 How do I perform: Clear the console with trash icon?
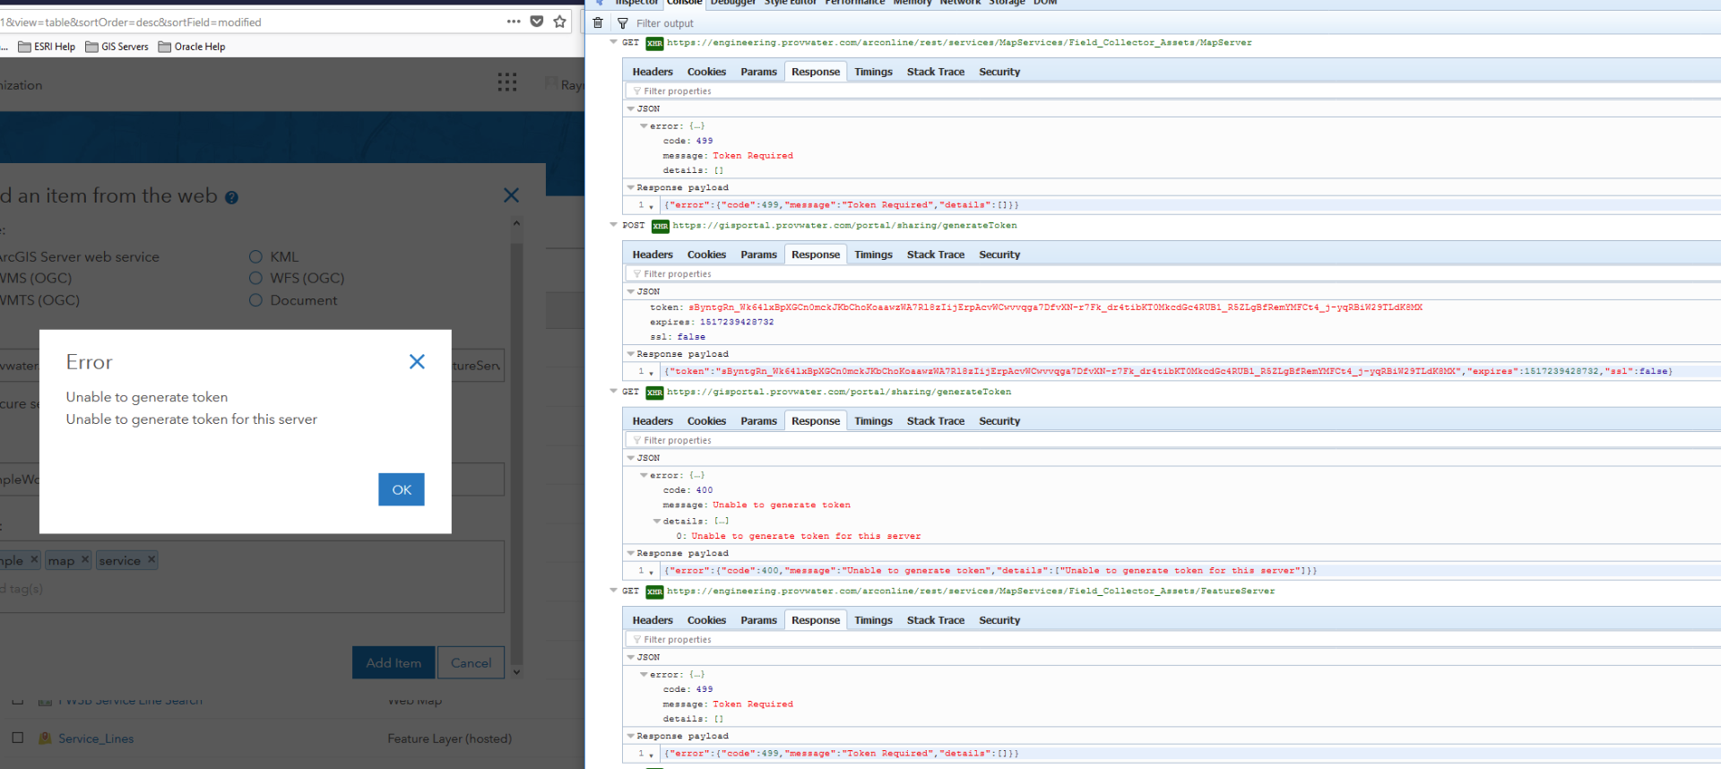tap(598, 23)
